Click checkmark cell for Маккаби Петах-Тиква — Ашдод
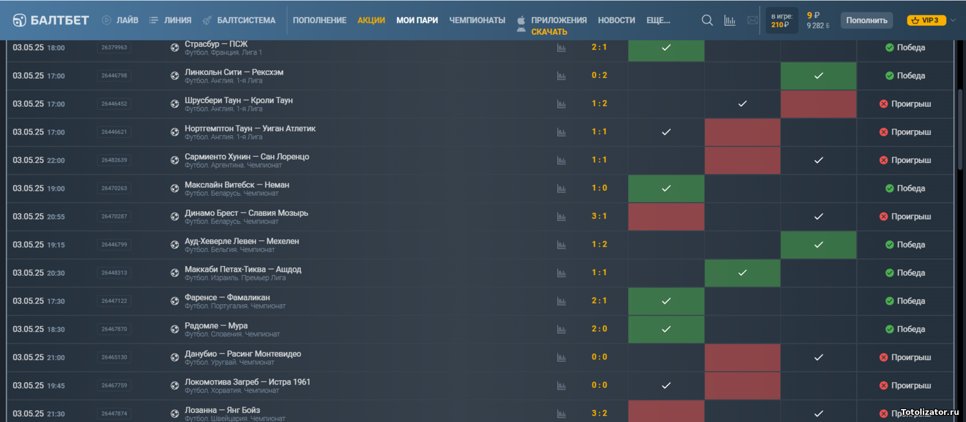966x422 pixels. [x=742, y=273]
